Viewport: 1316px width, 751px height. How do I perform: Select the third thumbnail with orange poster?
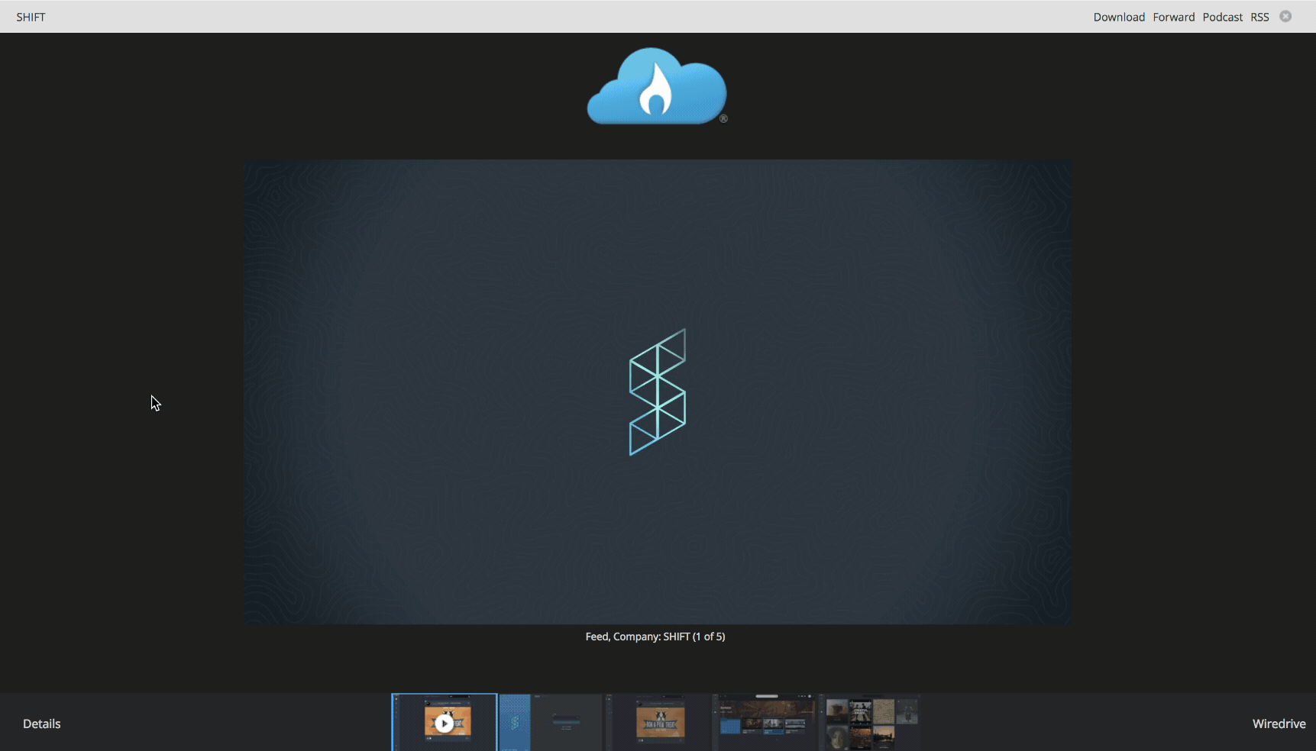(x=658, y=722)
